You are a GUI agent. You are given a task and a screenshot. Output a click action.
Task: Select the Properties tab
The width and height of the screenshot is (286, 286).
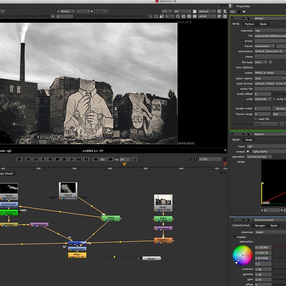pos(243,6)
